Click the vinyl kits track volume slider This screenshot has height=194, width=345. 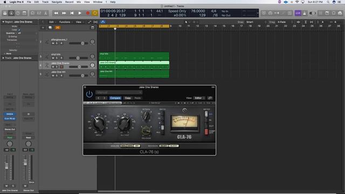coord(78,58)
